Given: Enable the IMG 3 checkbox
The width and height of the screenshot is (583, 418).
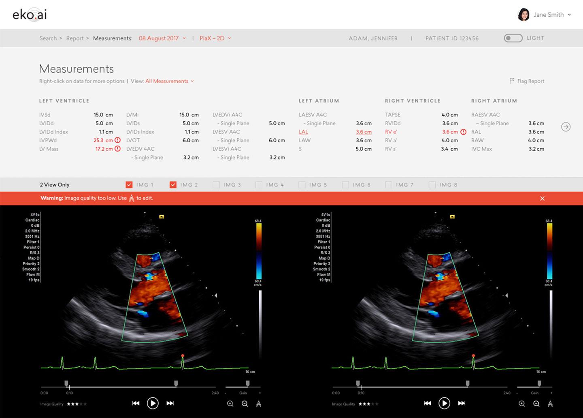Looking at the screenshot, I should click(x=216, y=184).
